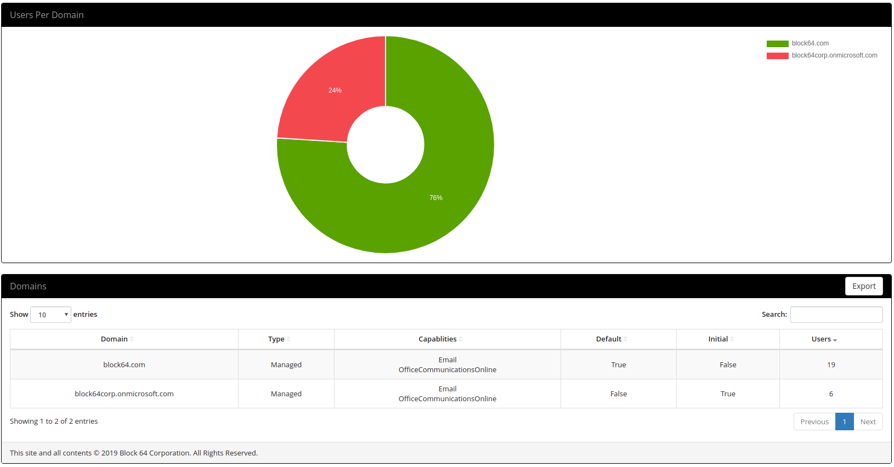894x467 pixels.
Task: Sort table by Domain column
Action: (124, 339)
